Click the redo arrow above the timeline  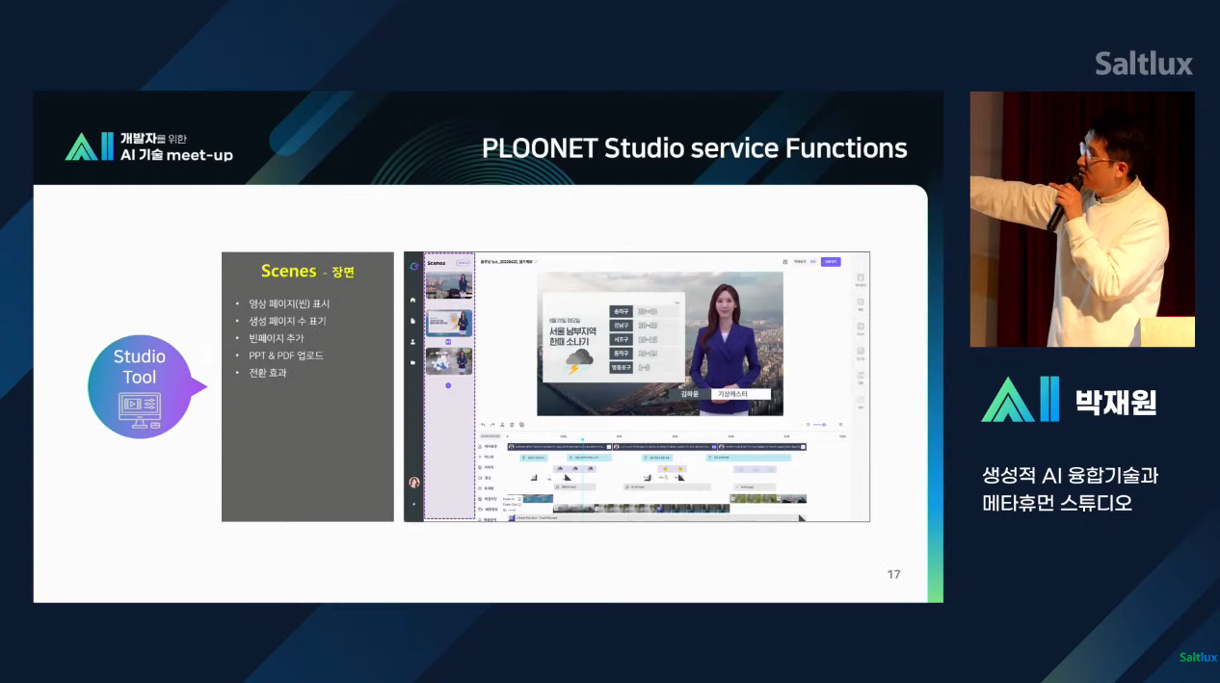(492, 425)
